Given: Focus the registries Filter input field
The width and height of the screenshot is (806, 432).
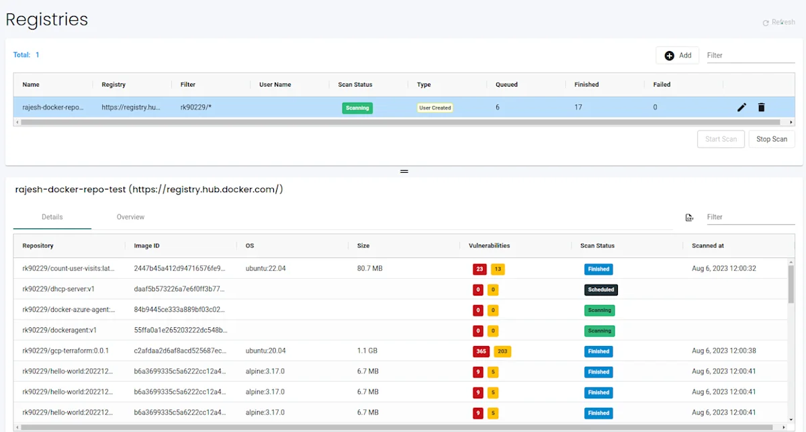Looking at the screenshot, I should (x=750, y=55).
